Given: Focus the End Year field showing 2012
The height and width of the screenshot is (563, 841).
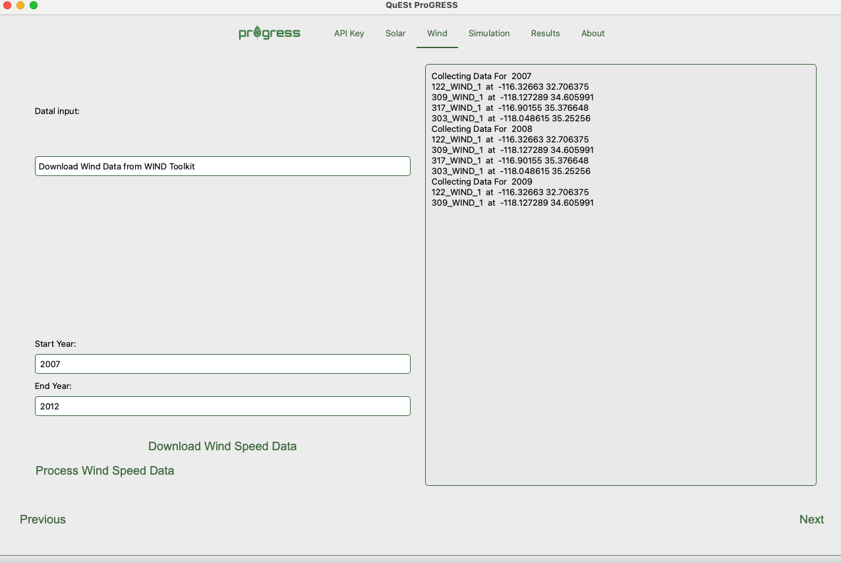Looking at the screenshot, I should (223, 406).
